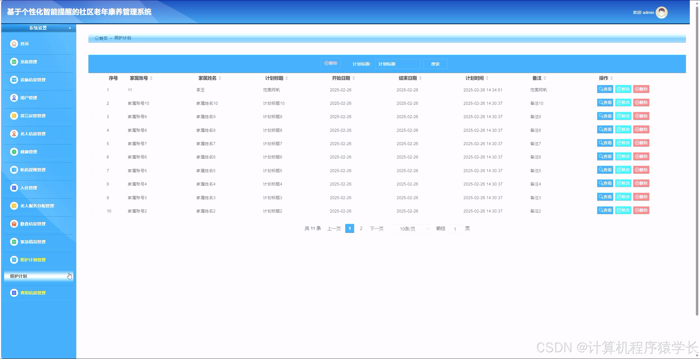Click the admin avatar picture
The image size is (700, 359).
[661, 12]
